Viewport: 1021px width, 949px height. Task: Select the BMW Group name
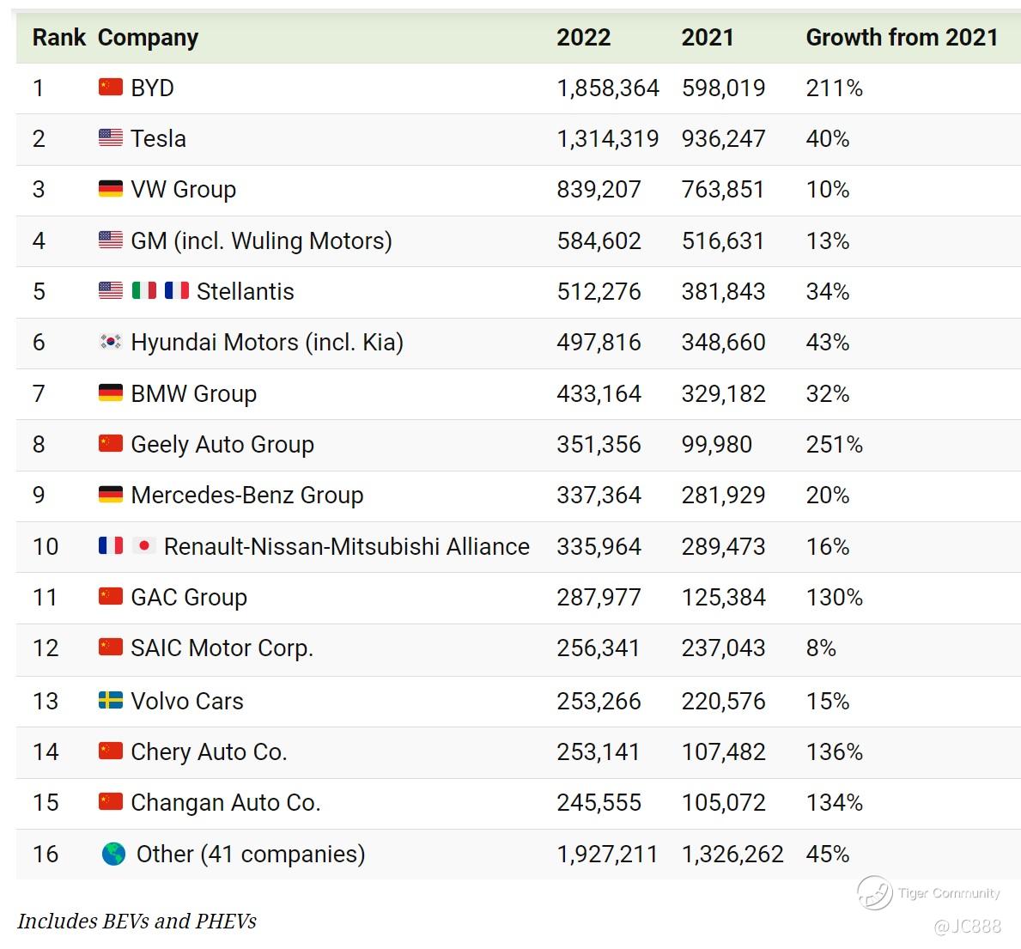194,395
